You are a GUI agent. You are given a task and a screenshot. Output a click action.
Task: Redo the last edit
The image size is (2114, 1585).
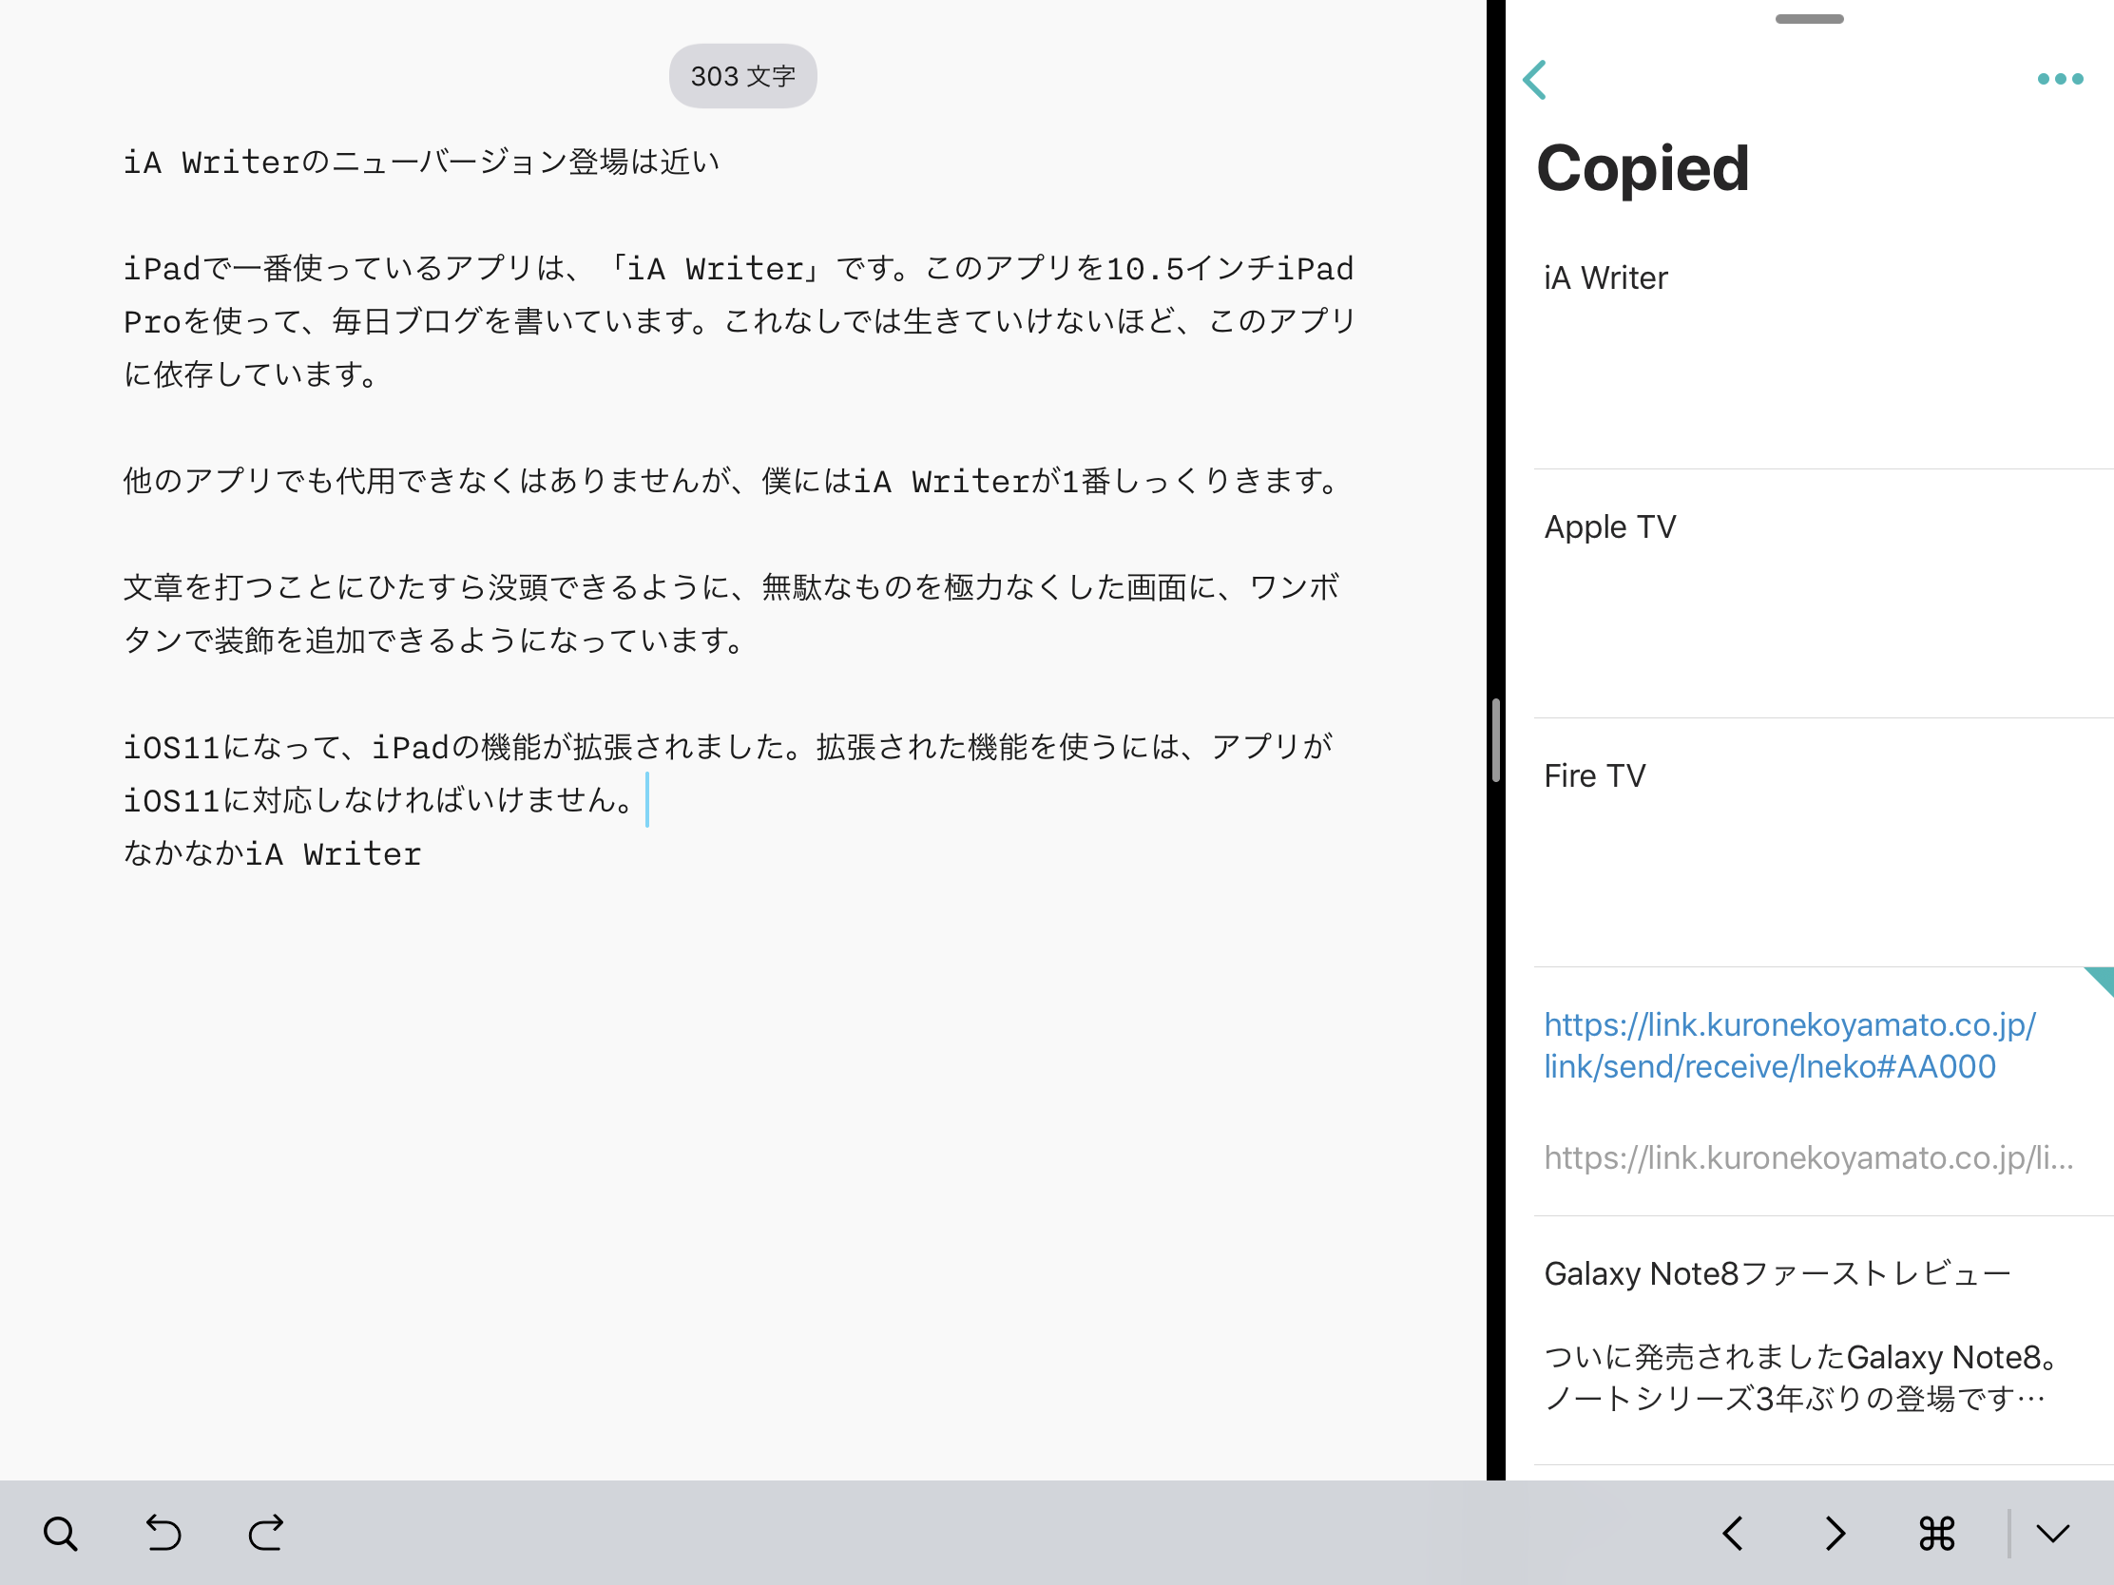pos(266,1533)
